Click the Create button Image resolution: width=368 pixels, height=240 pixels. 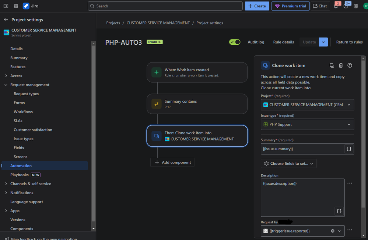[257, 6]
